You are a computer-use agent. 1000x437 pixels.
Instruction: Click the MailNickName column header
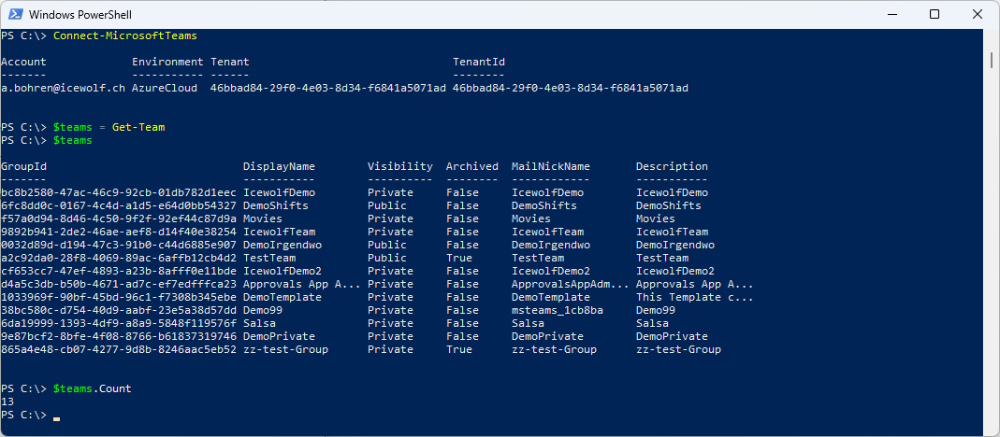(550, 166)
